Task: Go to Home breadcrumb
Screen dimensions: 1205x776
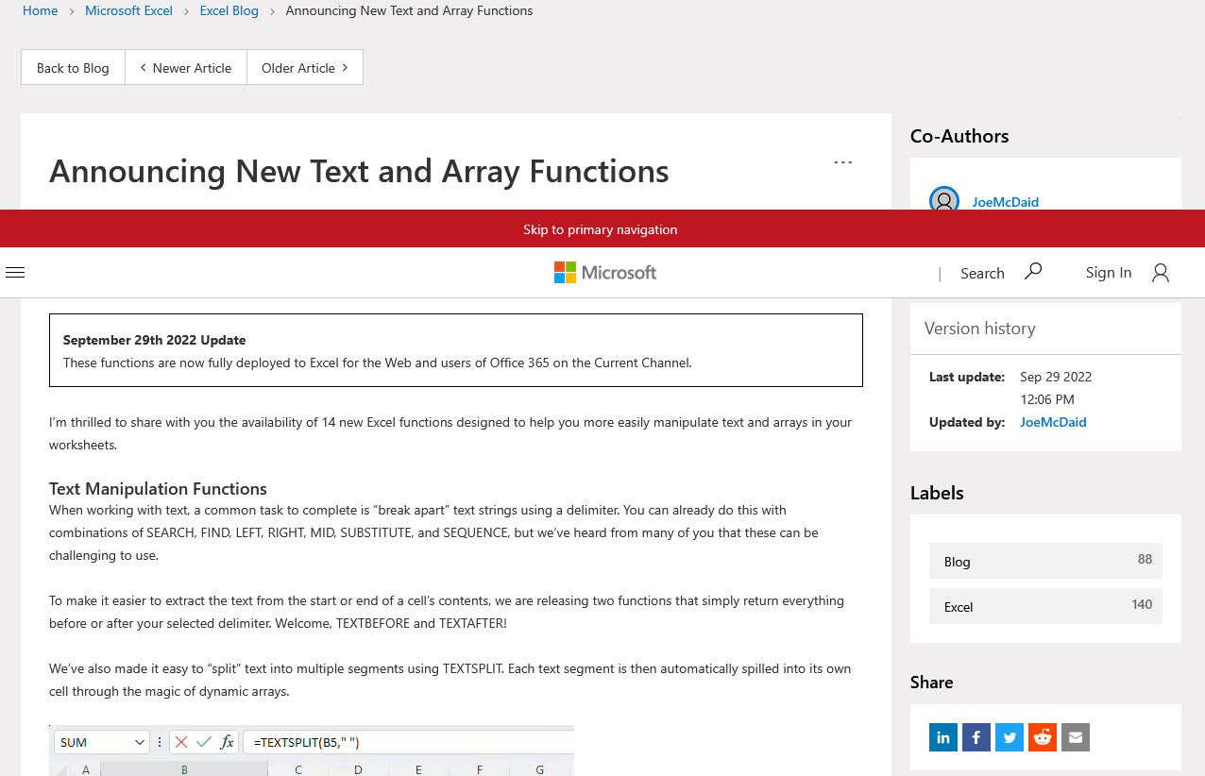Action: pyautogui.click(x=40, y=10)
